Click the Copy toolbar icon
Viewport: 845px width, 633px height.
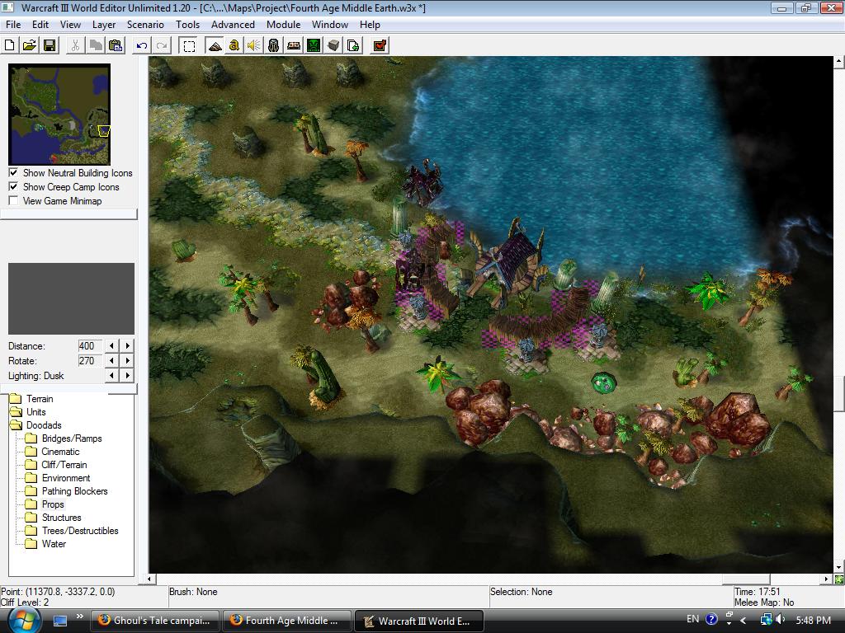coord(96,46)
